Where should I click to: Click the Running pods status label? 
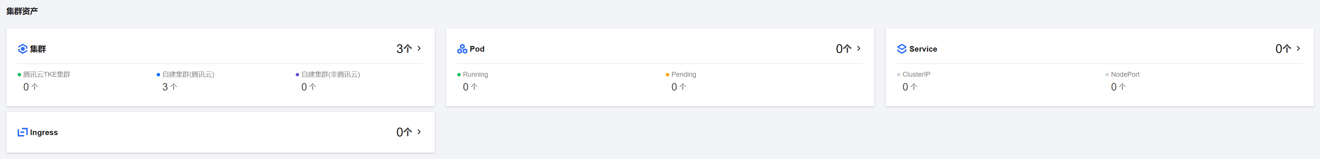point(475,74)
